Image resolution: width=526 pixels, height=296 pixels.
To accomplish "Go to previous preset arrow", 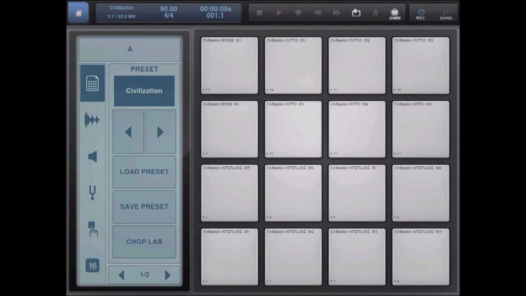I will [x=128, y=132].
